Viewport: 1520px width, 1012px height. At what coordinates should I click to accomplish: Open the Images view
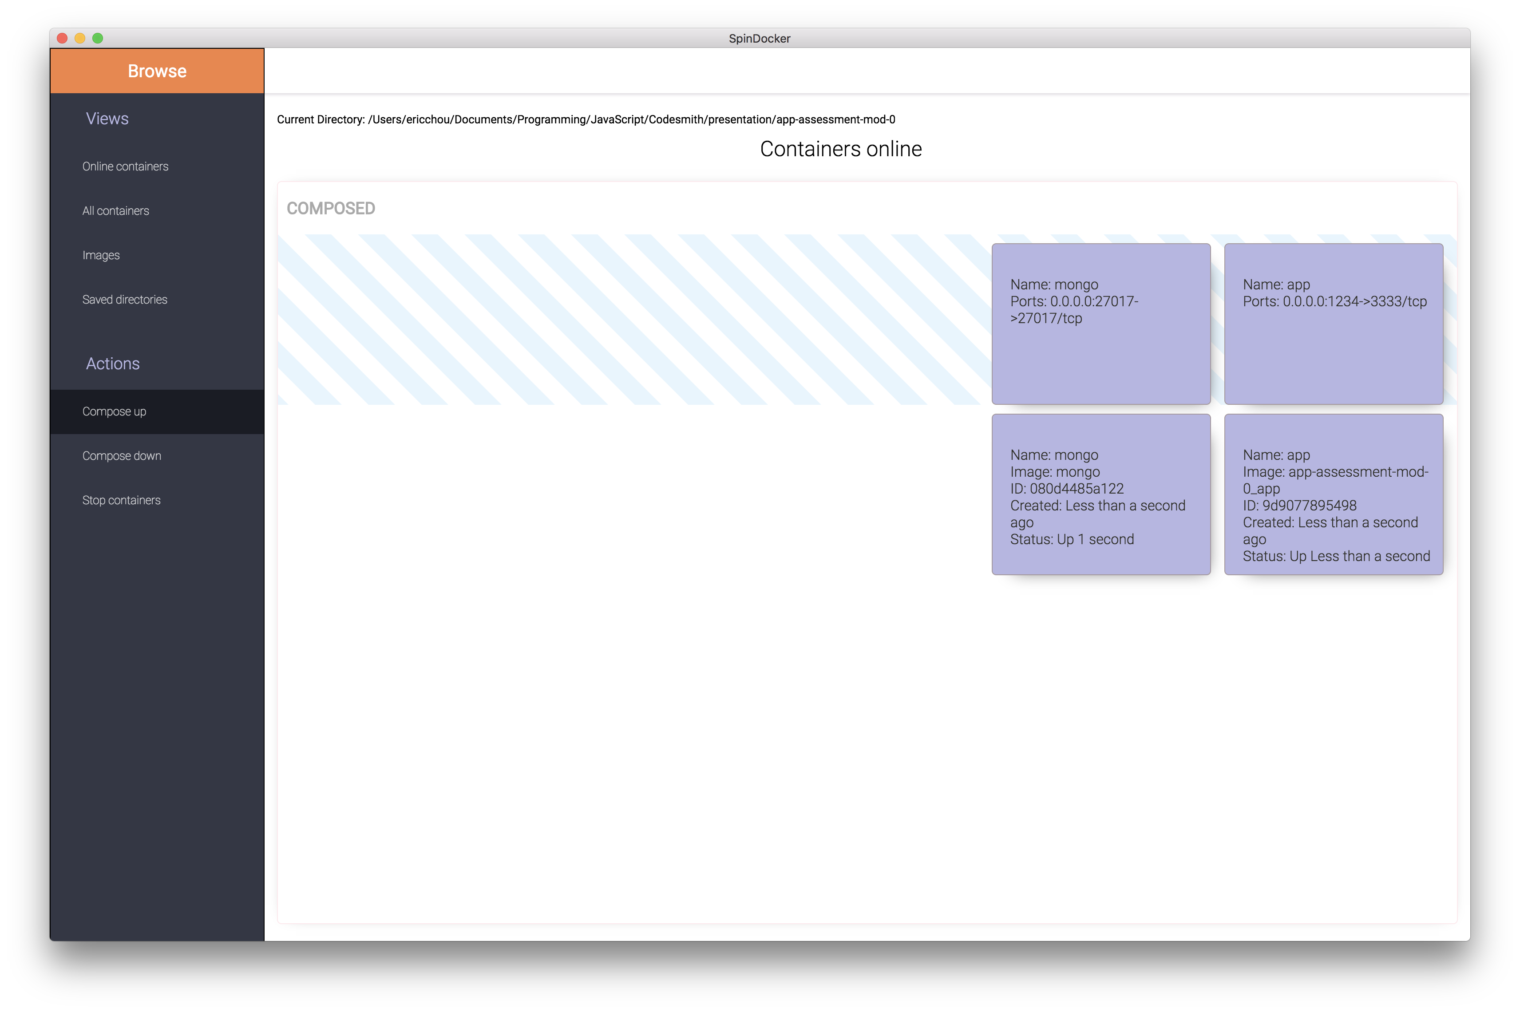[x=157, y=256]
